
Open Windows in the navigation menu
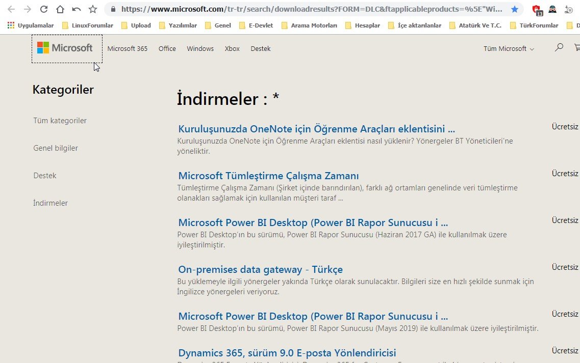click(x=200, y=48)
